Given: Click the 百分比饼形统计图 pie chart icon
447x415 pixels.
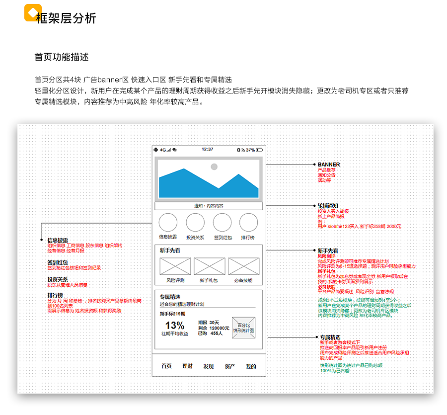Looking at the screenshot, I should 243,328.
